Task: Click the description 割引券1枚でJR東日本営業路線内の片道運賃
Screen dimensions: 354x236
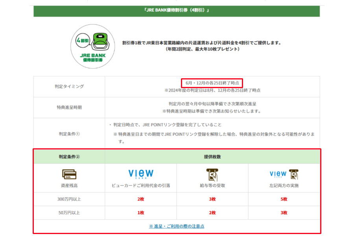Action: (202, 43)
